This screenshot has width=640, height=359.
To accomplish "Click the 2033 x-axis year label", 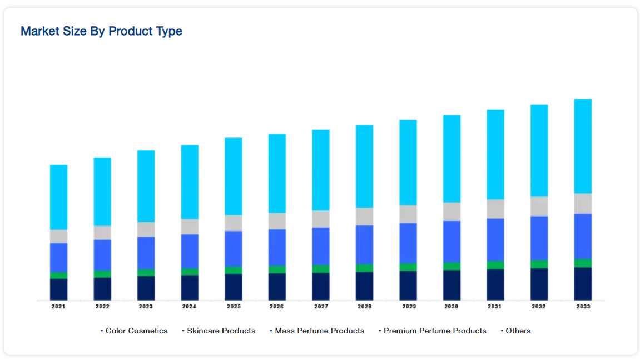I will point(583,307).
